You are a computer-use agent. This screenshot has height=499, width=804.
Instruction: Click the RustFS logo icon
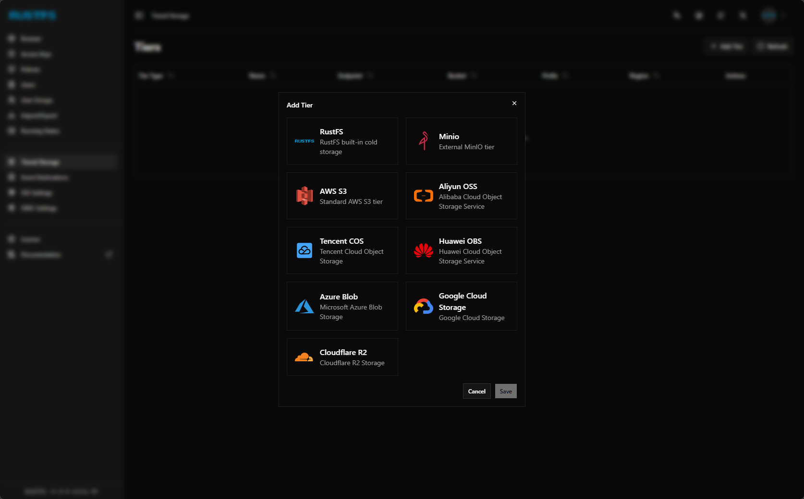(x=305, y=141)
